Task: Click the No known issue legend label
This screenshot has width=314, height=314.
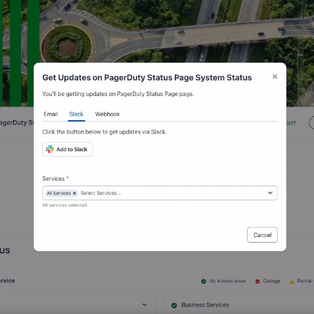Action: tap(227, 281)
